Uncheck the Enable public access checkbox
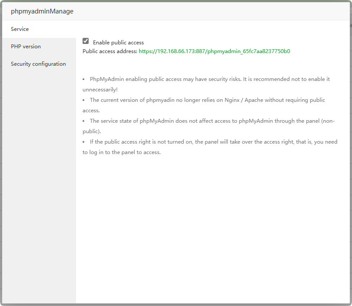Screen dimensions: 352x306 tap(86, 41)
